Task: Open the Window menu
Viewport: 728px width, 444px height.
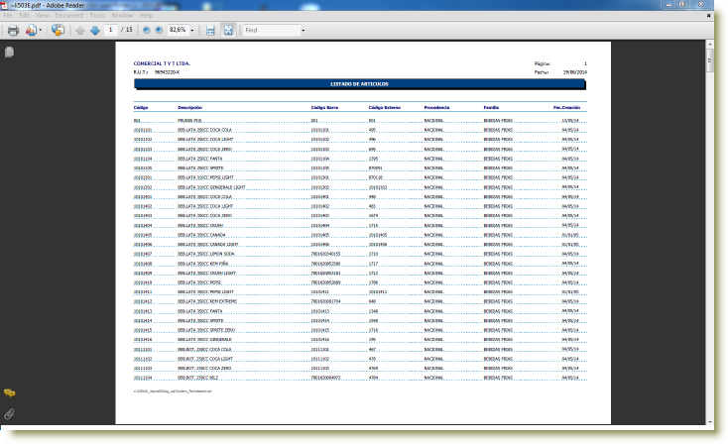Action: coord(122,15)
